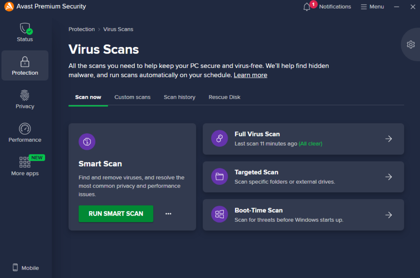
Task: Click 'Scan specific folders or external drives.' text
Action: pos(285,182)
